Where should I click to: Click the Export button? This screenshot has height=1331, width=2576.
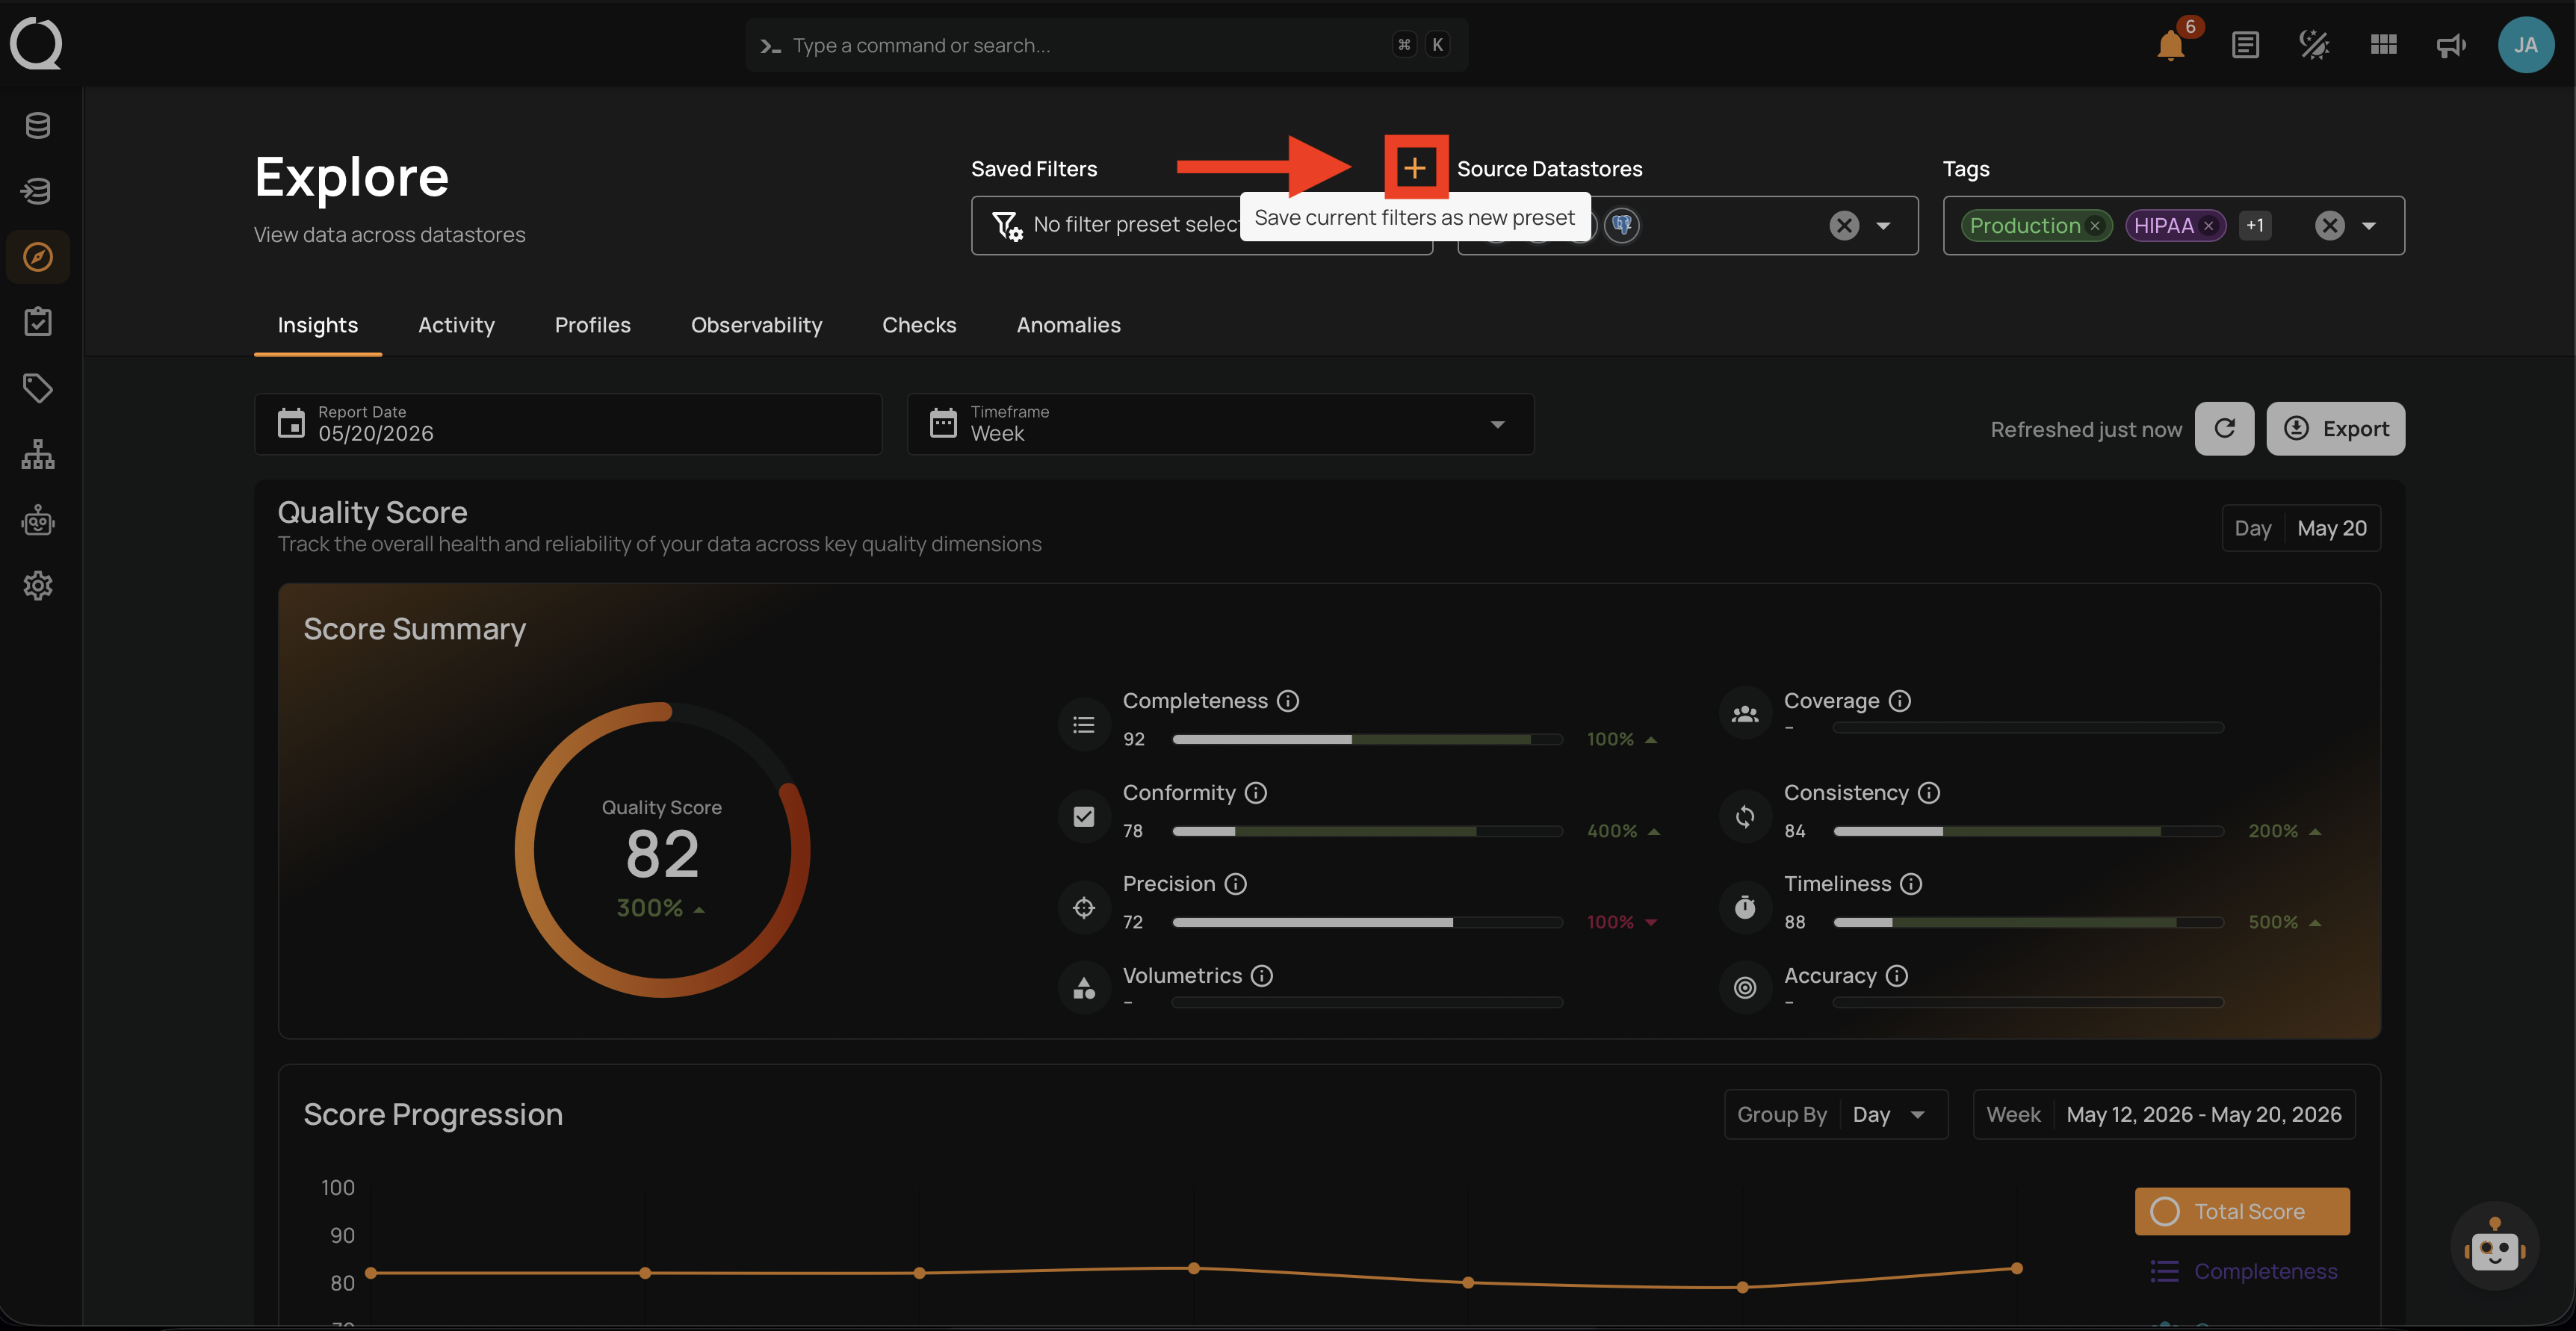(x=2335, y=429)
